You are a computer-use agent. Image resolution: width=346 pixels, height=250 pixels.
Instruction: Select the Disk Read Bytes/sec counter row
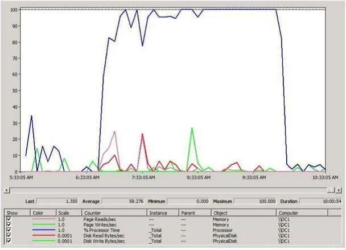tap(172, 235)
